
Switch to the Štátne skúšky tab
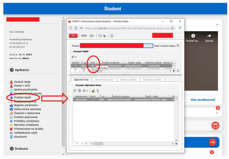[x=127, y=80]
